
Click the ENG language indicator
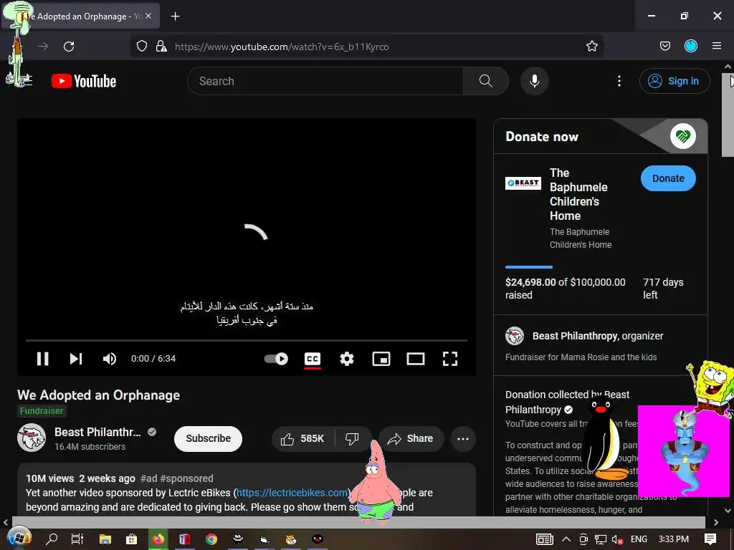coord(639,539)
